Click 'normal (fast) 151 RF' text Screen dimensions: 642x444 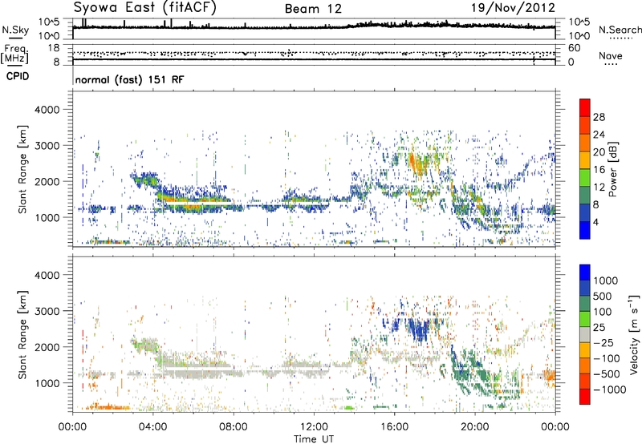(130, 79)
